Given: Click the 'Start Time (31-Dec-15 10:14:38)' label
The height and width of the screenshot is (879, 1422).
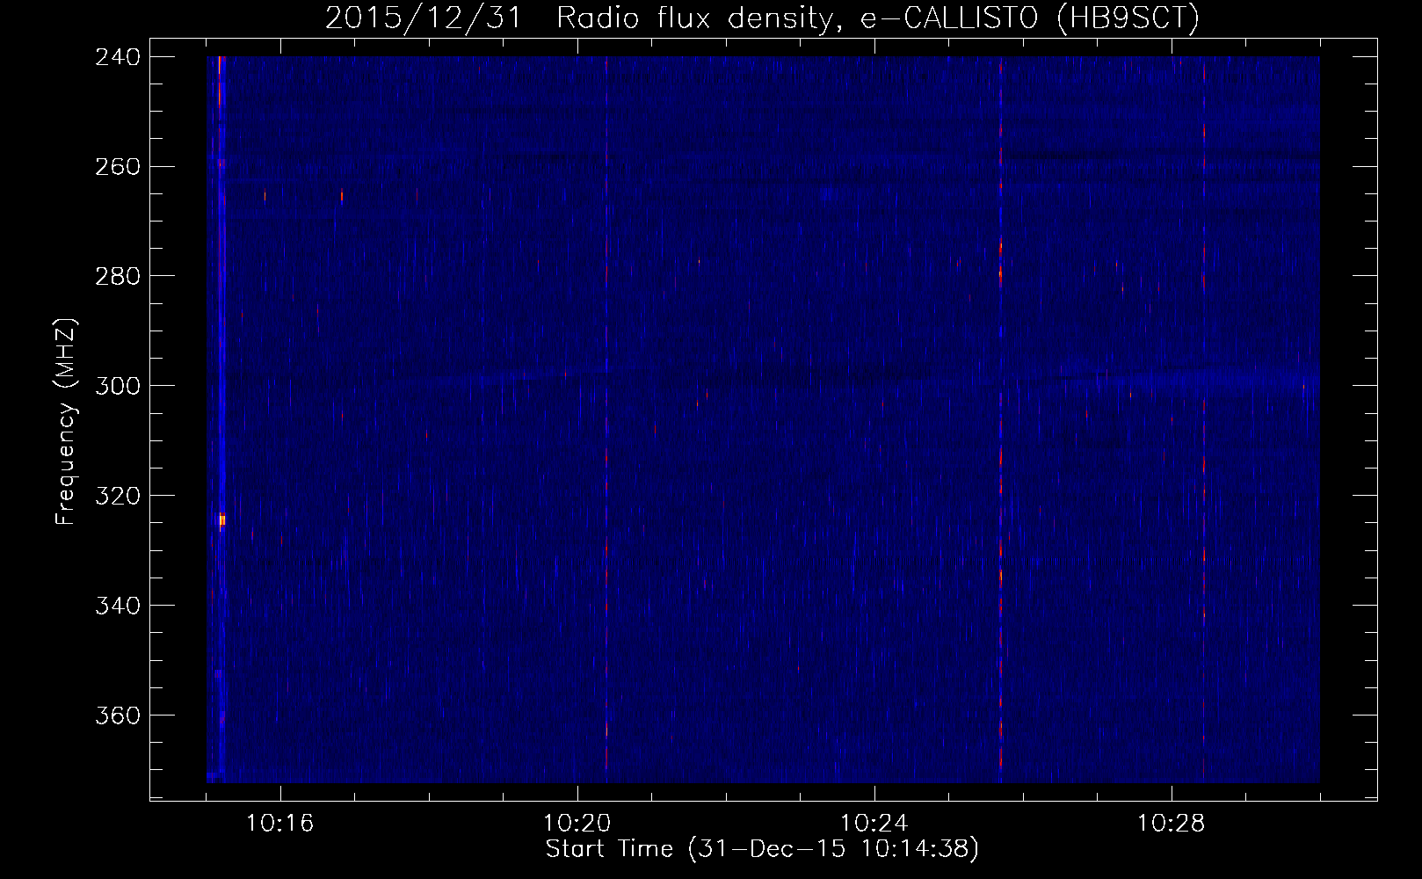Looking at the screenshot, I should pos(762,849).
